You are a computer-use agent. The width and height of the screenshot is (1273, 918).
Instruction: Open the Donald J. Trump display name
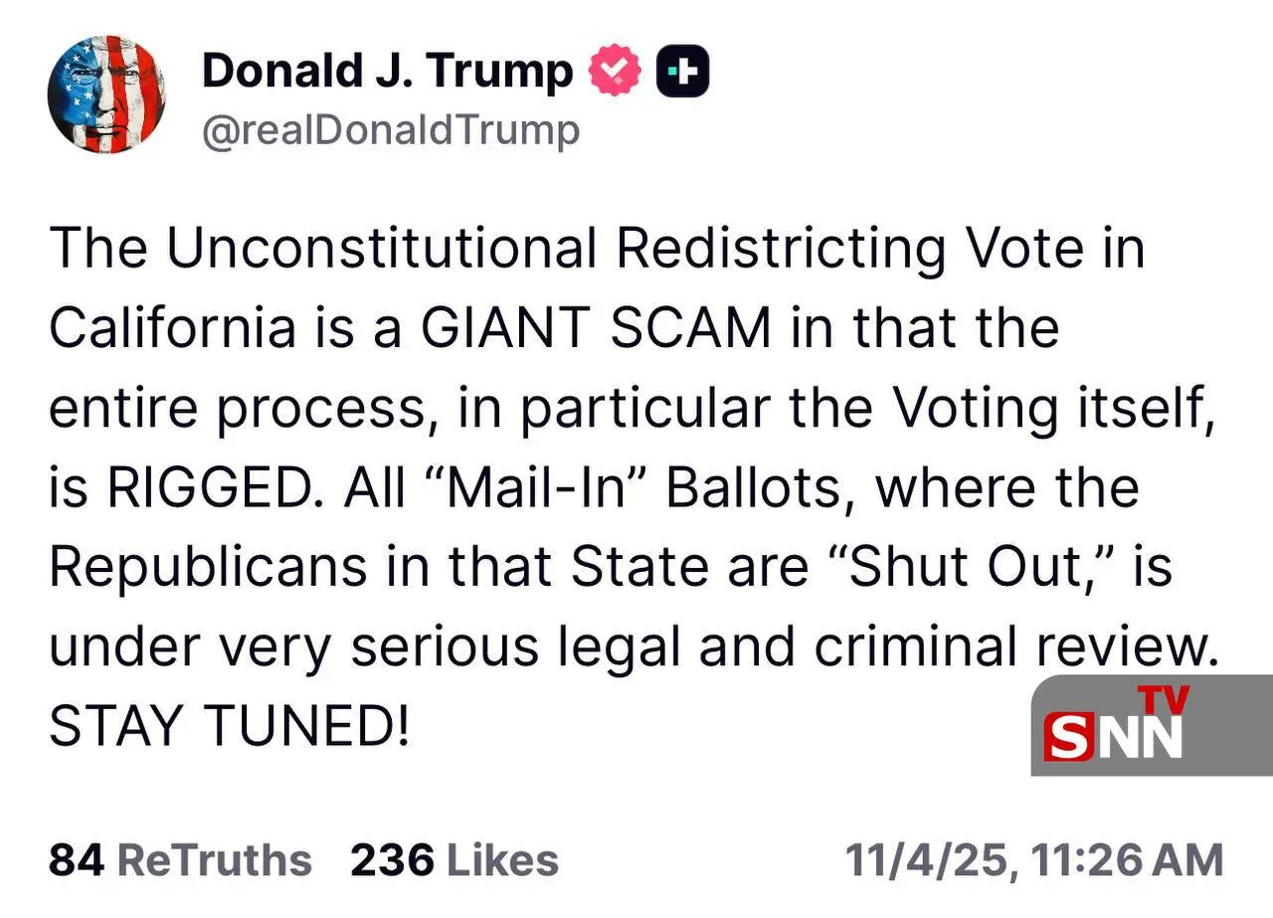(388, 71)
